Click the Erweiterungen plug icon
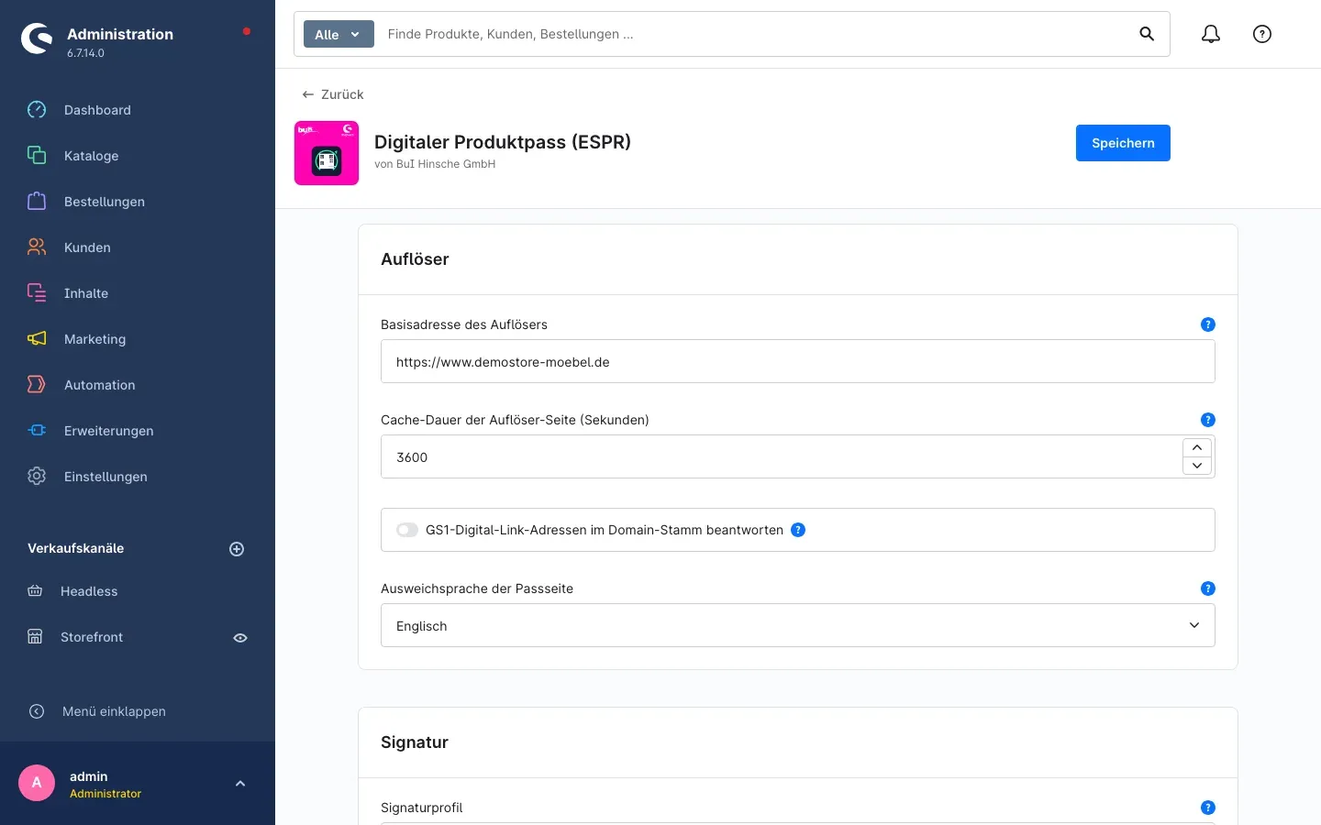Screen dimensions: 1321x825 (x=37, y=431)
